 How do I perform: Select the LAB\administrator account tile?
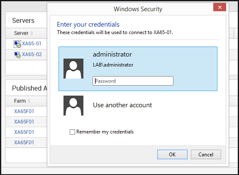(138, 69)
